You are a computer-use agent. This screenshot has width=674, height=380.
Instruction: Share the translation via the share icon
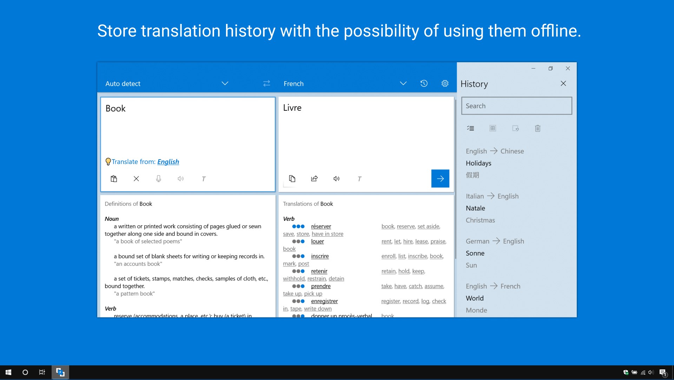coord(314,179)
